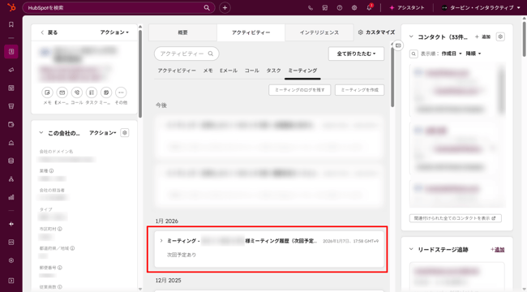Open the Bookmarks icon in sidebar

click(x=11, y=24)
